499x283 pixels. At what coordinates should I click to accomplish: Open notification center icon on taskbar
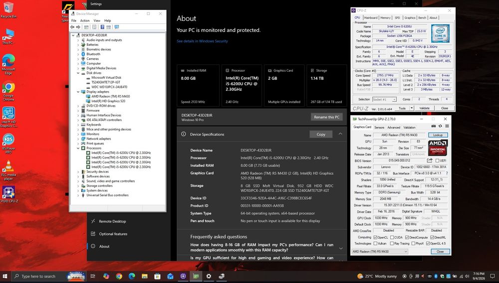pos(493,277)
